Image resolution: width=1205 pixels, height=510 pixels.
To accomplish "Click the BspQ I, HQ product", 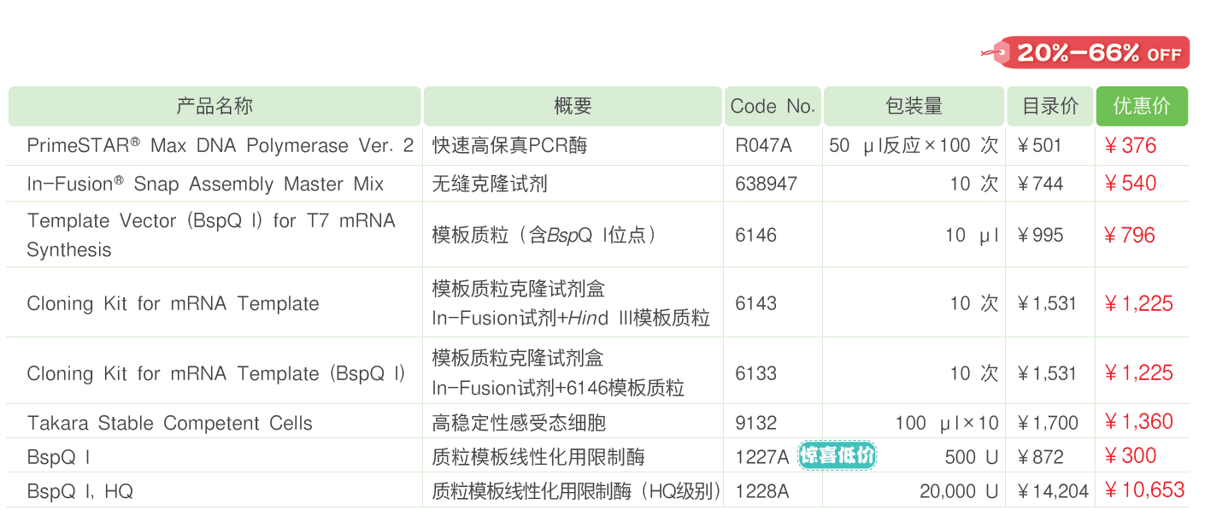I will [x=79, y=492].
